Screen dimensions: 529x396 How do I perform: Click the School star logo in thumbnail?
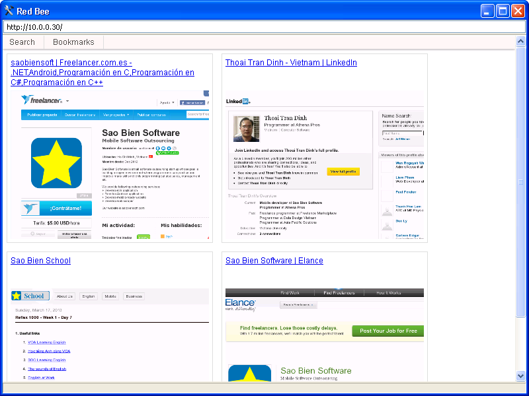30,296
